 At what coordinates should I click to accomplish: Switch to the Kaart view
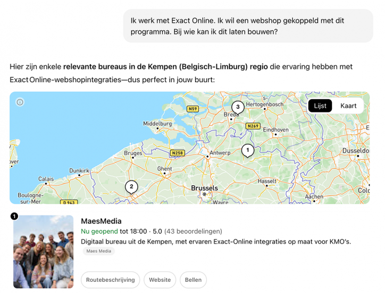[348, 106]
